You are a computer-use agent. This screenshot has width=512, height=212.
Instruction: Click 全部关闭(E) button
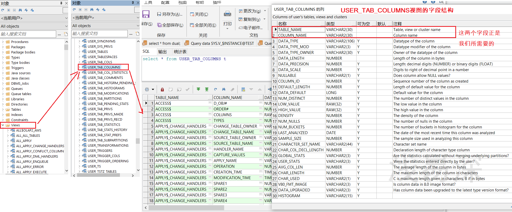[x=203, y=25]
